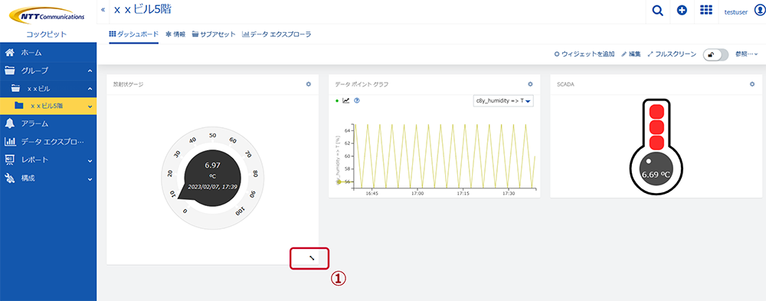This screenshot has width=766, height=301.
Task: Collapse the グループ chevron in sidebar
Action: (90, 71)
